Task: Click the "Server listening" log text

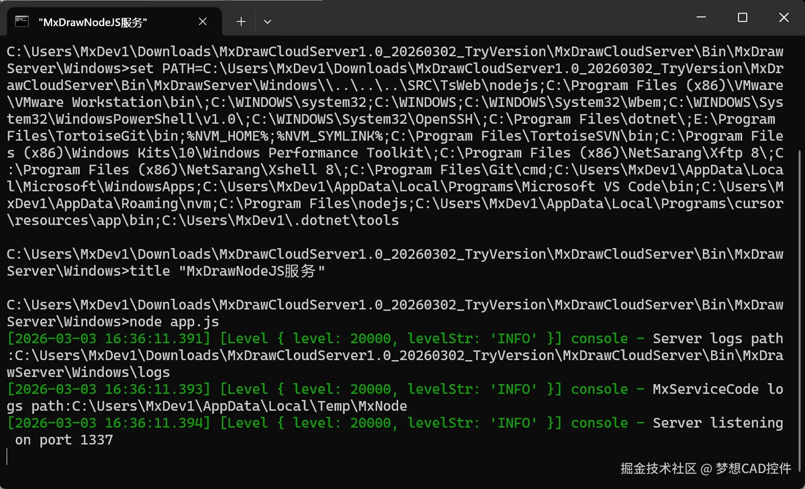Action: pos(718,423)
